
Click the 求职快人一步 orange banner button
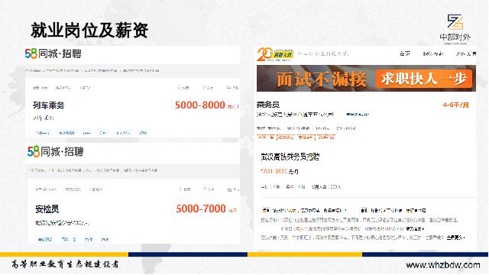[x=424, y=79]
